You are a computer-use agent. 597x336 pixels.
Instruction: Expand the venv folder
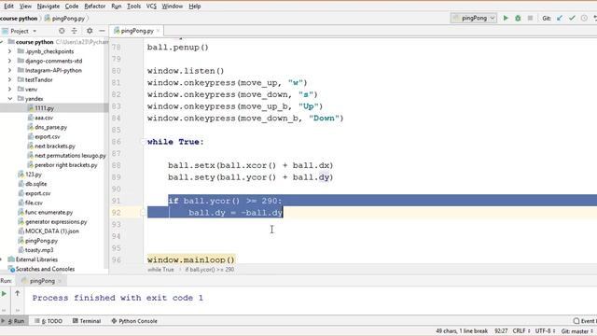[x=10, y=90]
